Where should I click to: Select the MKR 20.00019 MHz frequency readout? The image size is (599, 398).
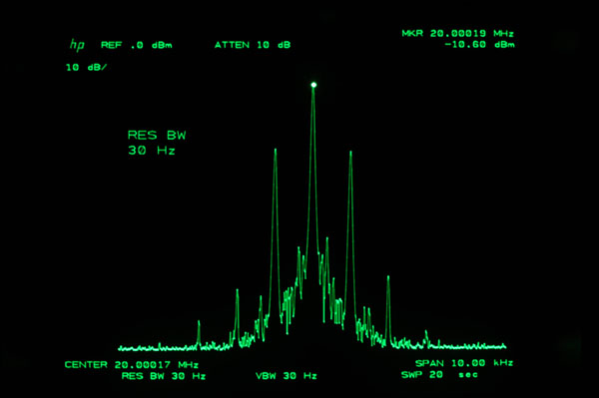[x=458, y=33]
